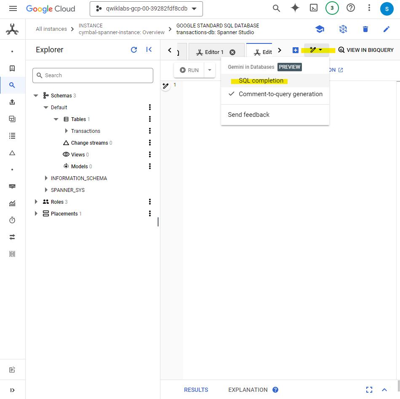This screenshot has height=399, width=400.
Task: Expand the Placements node
Action: (36, 213)
